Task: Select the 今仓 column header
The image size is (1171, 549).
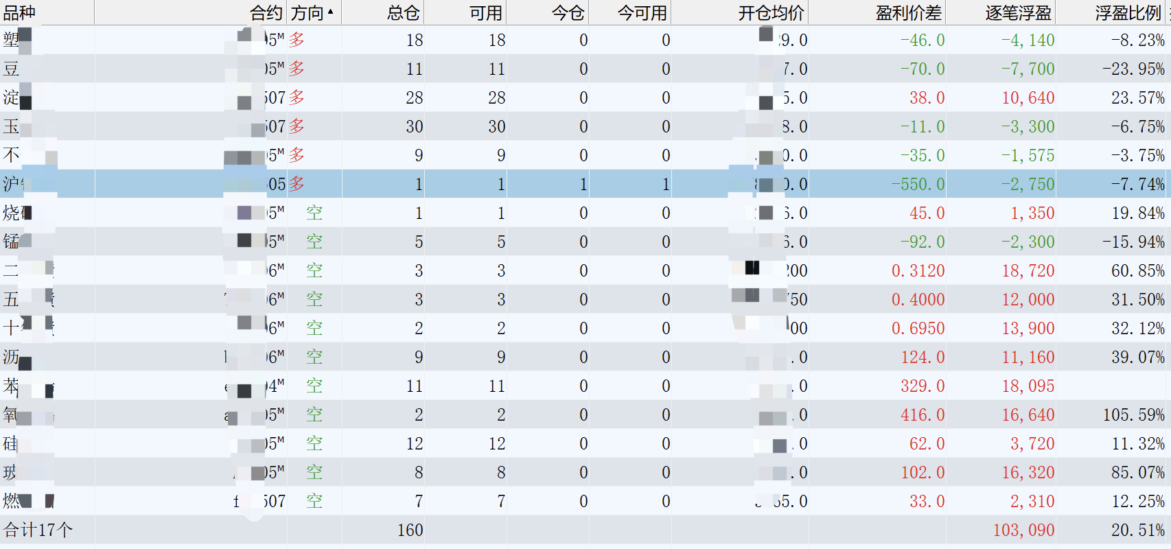Action: 568,12
